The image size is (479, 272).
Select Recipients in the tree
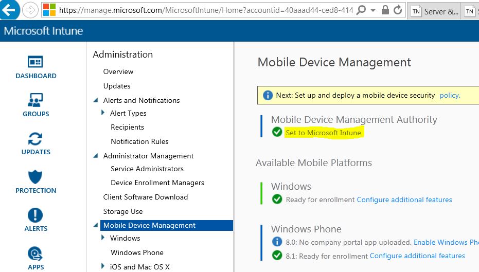(128, 128)
